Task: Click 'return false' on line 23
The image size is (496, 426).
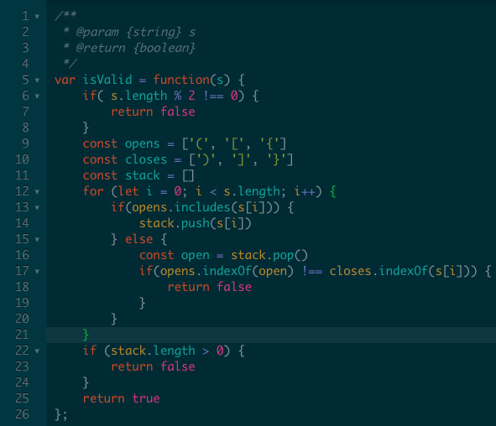Action: pyautogui.click(x=153, y=366)
